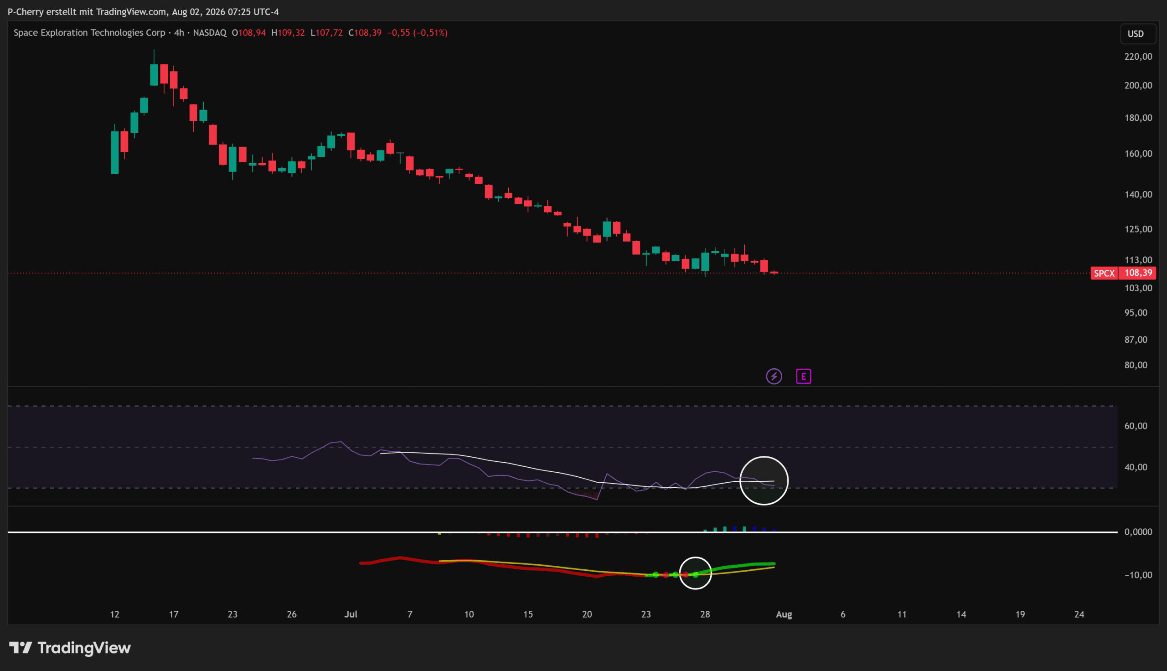
Task: Click the date 19 on the time axis
Action: [1020, 614]
